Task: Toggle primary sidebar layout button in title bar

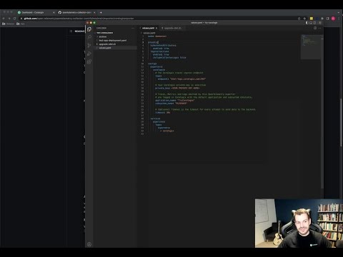Action: pos(307,23)
